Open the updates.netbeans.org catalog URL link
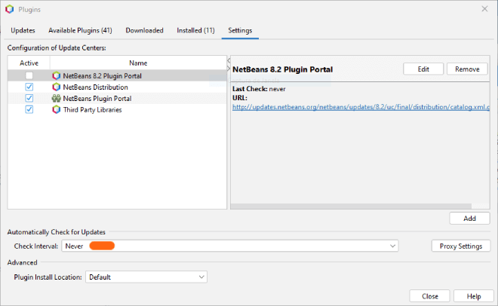Image resolution: width=498 pixels, height=306 pixels. click(x=361, y=107)
